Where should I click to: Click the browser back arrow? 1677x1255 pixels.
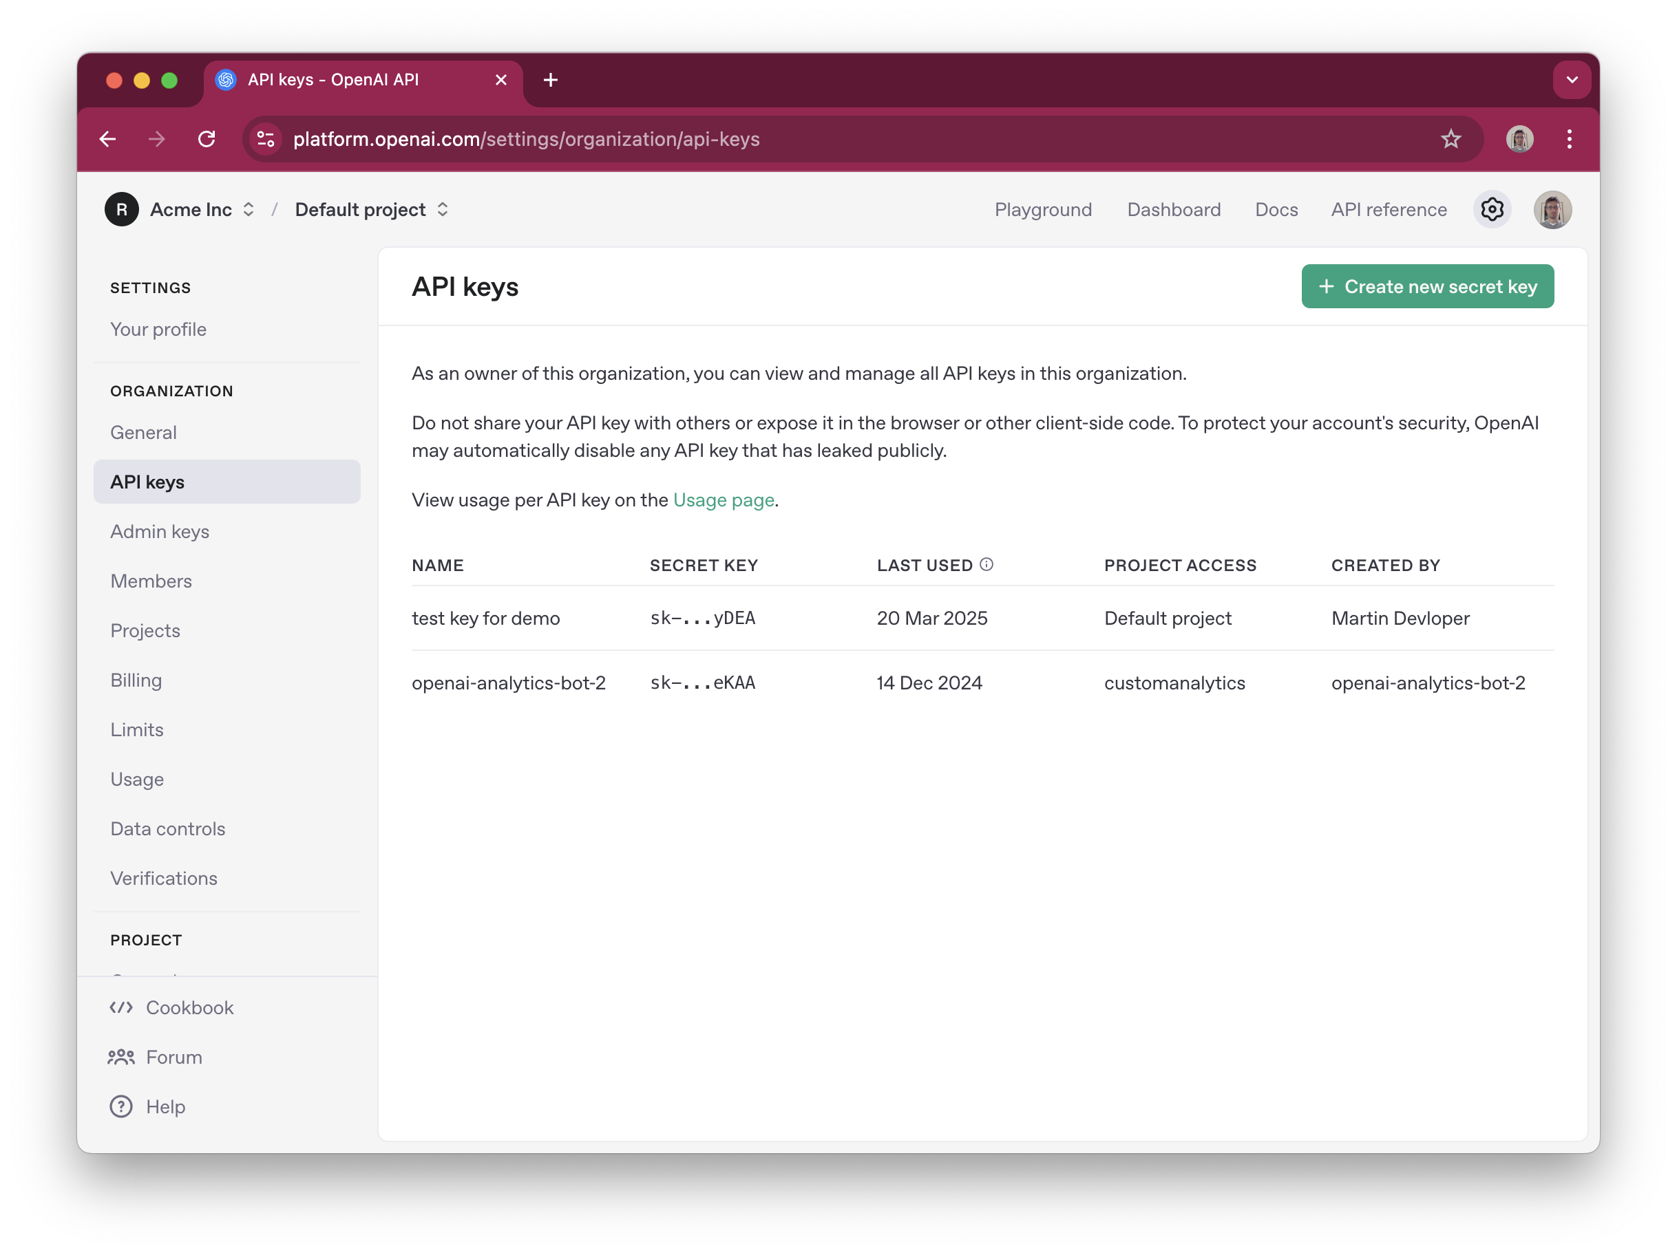pos(107,140)
